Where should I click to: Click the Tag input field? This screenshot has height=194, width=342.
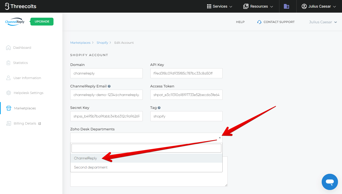[x=186, y=116]
